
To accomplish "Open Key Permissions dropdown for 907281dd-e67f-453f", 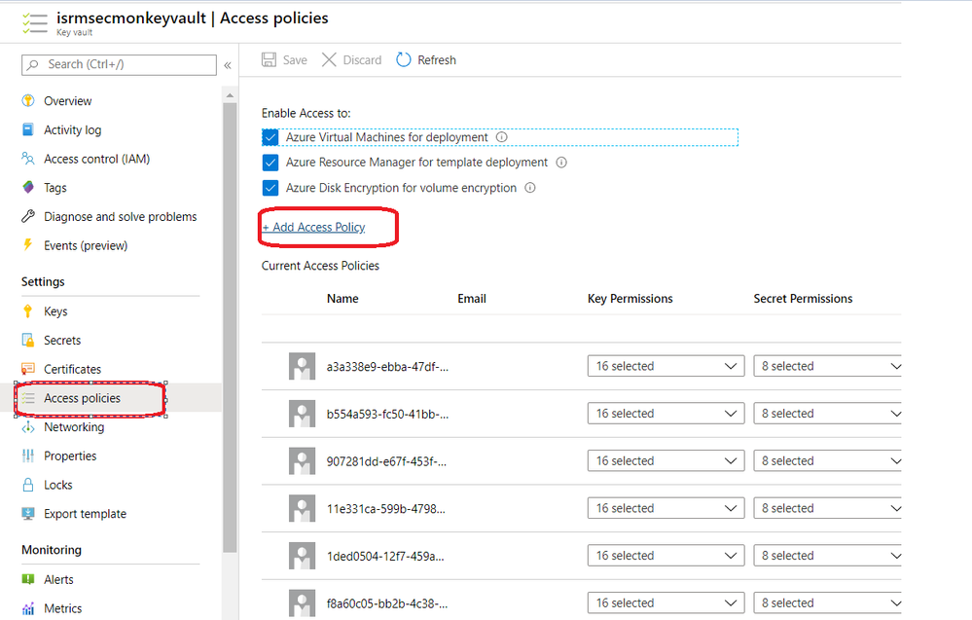I will pos(666,461).
